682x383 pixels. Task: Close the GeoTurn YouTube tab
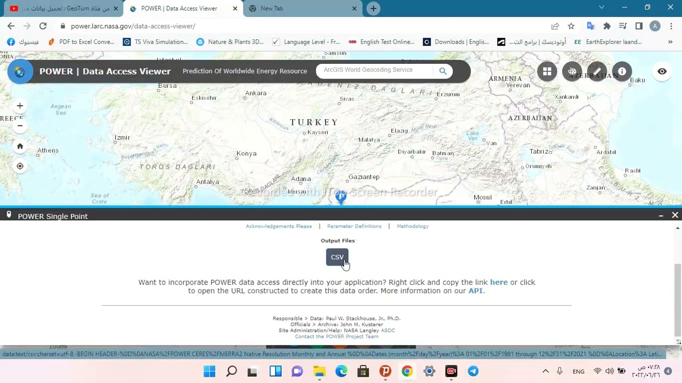coord(116,9)
